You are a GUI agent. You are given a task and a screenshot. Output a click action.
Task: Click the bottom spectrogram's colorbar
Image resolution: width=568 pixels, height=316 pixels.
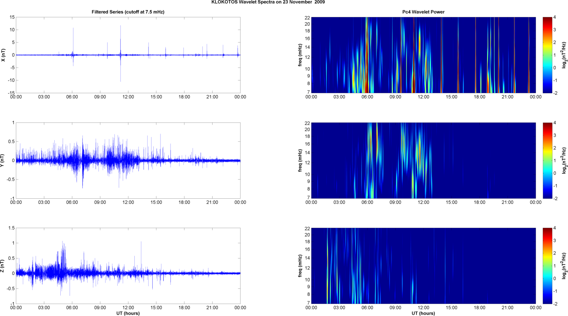coord(547,266)
